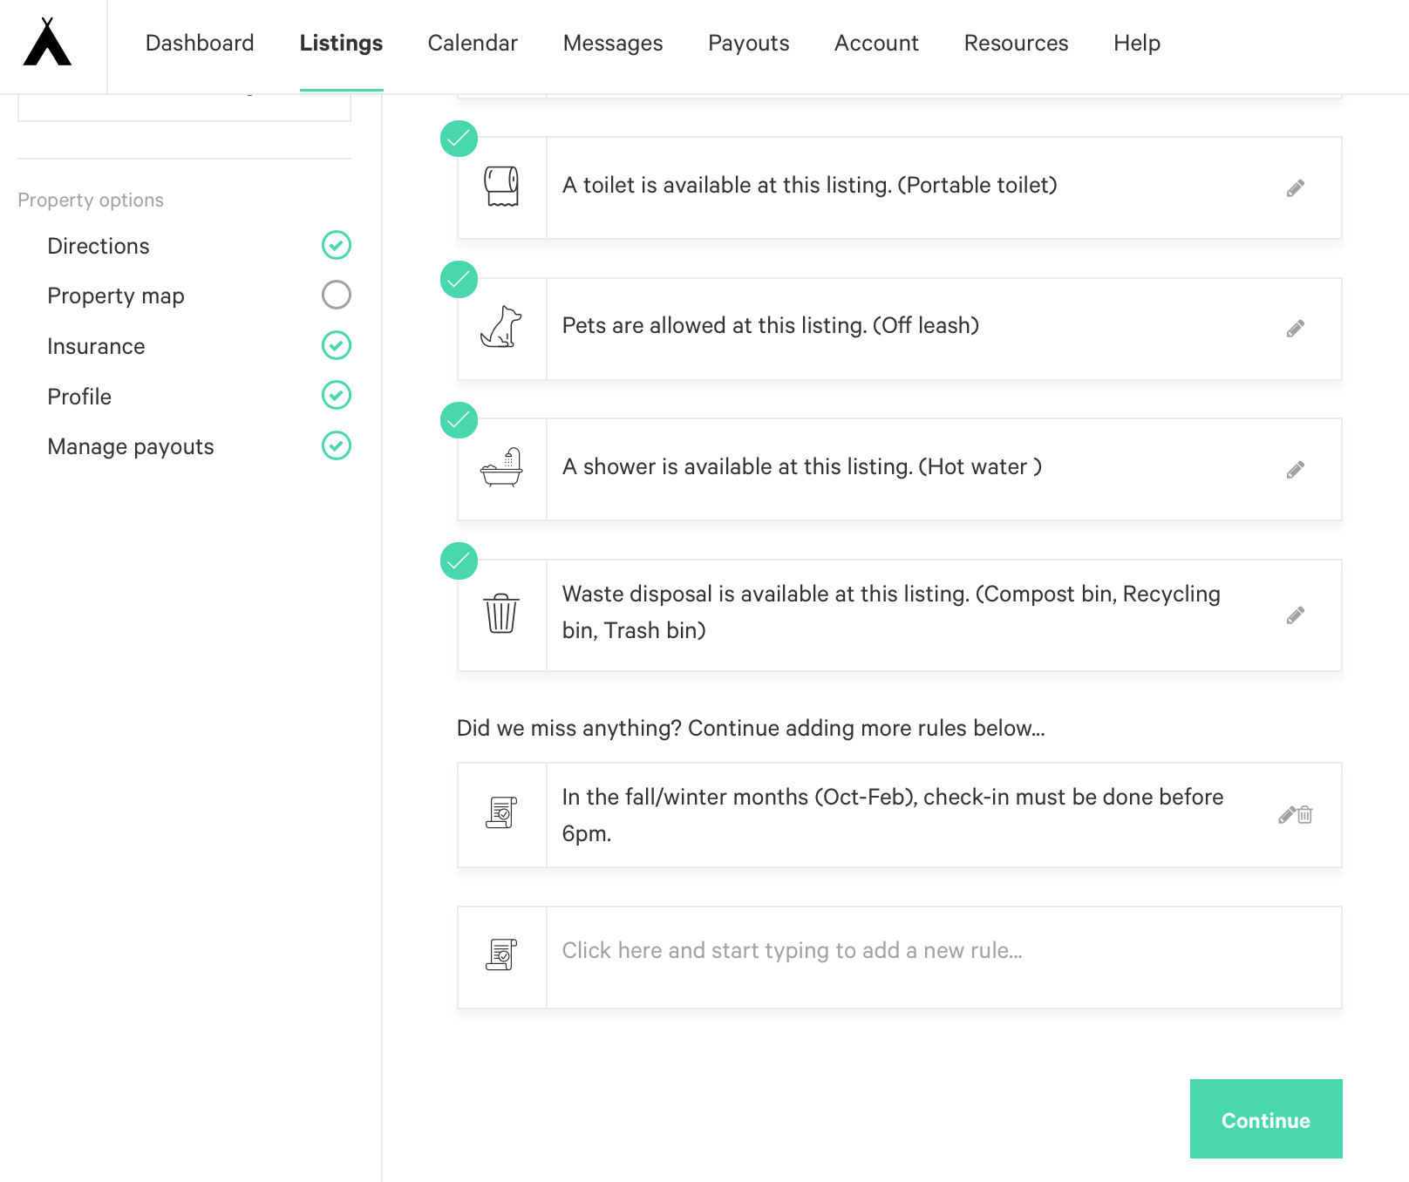This screenshot has width=1409, height=1182.
Task: Open the Help navigation item
Action: point(1137,43)
